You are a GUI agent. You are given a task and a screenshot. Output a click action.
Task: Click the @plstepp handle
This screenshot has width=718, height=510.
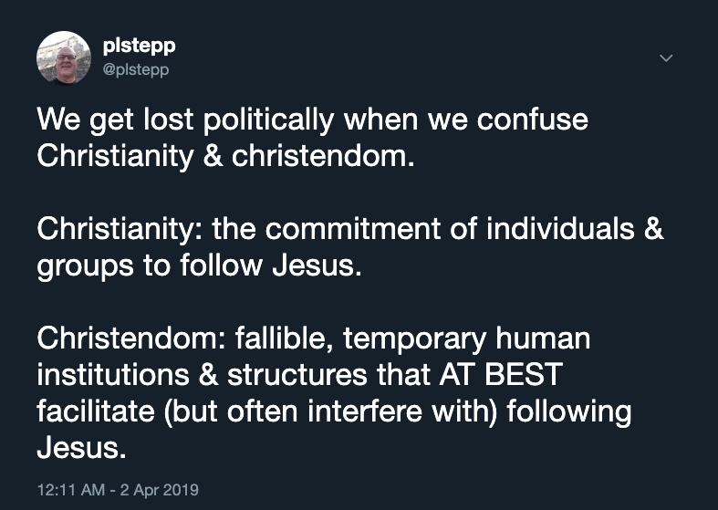pos(136,68)
